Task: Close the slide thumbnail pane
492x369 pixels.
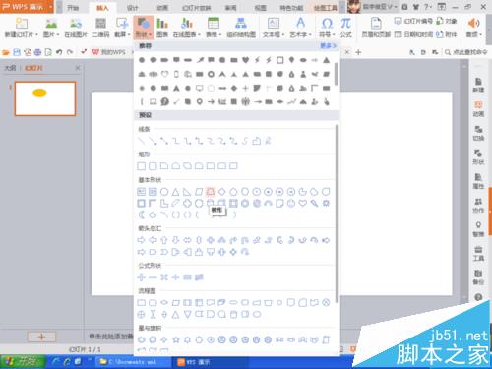Action: (78, 68)
